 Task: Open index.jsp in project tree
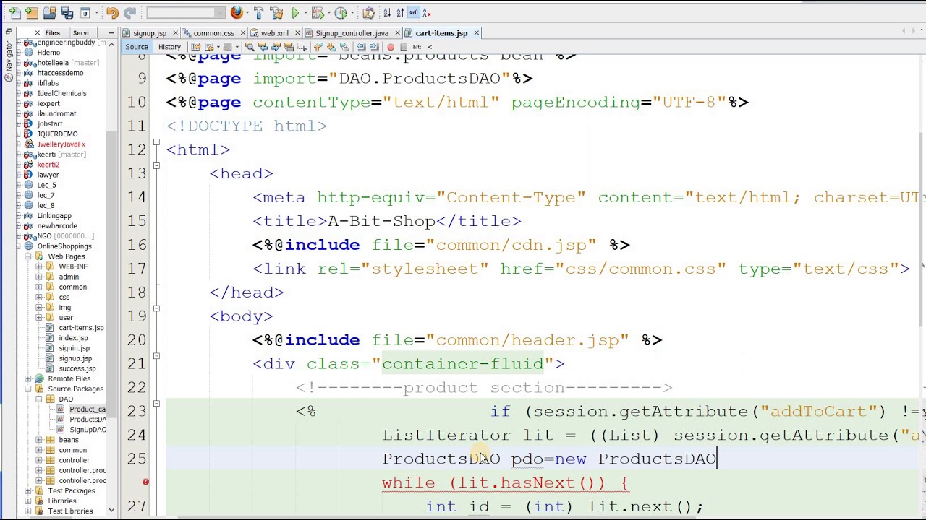(73, 338)
